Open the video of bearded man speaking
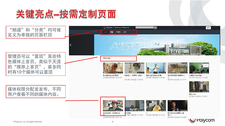 point(177,106)
